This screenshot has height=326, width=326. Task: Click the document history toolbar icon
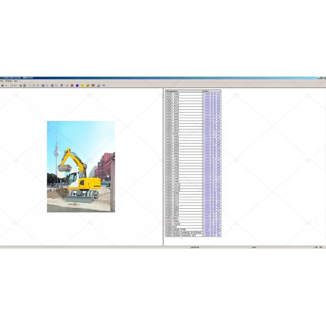pyautogui.click(x=67, y=86)
